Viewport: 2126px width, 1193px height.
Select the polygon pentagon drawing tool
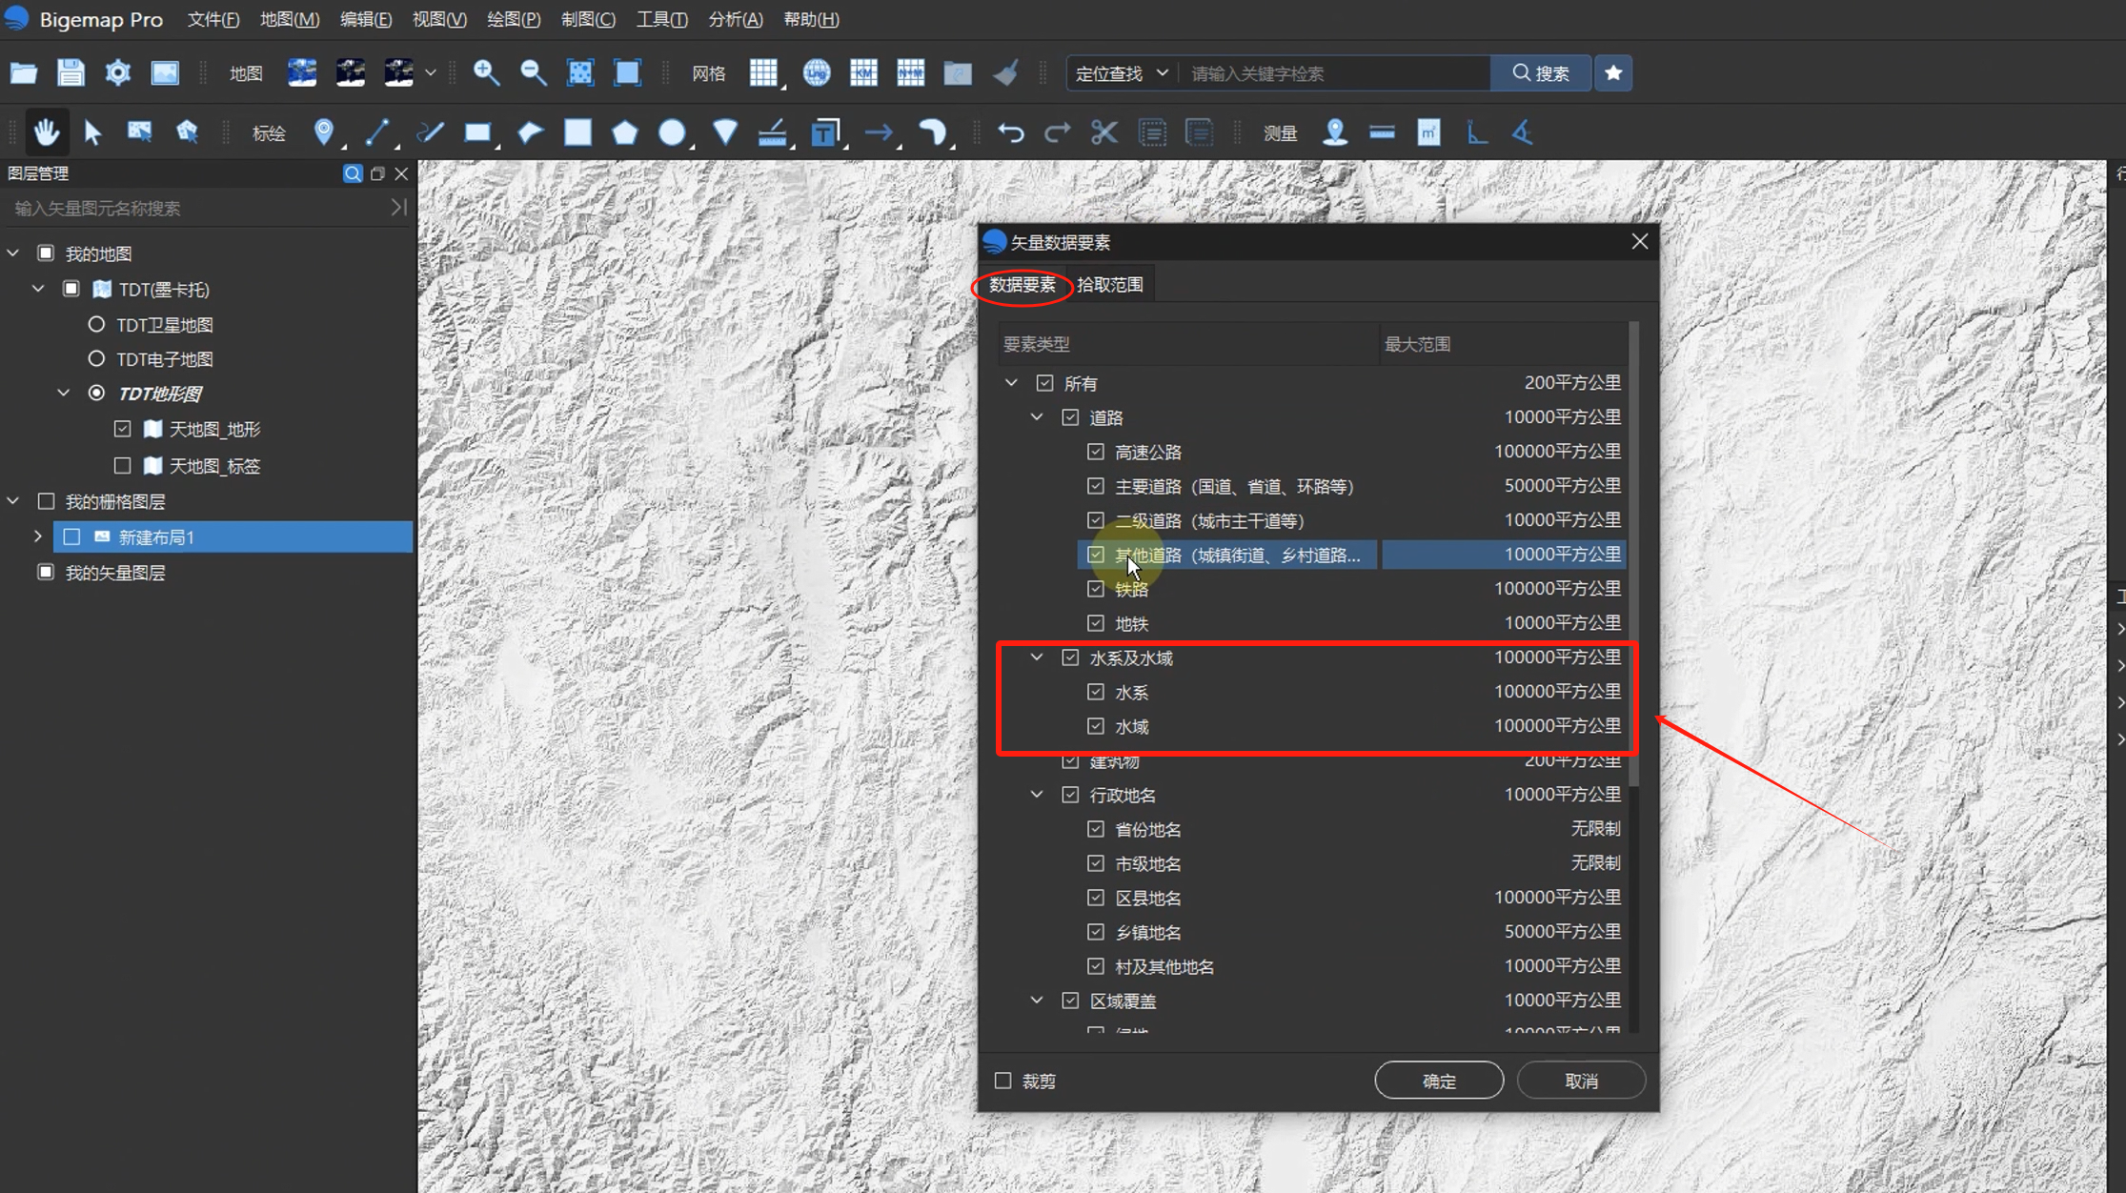point(624,132)
